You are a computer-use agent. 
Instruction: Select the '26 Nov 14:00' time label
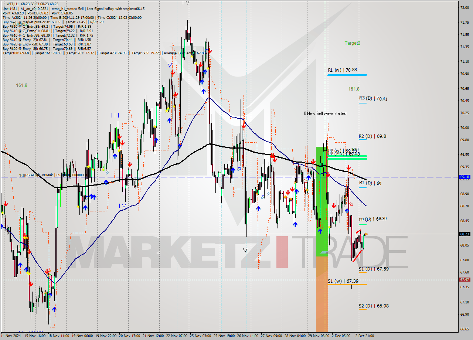(248, 336)
